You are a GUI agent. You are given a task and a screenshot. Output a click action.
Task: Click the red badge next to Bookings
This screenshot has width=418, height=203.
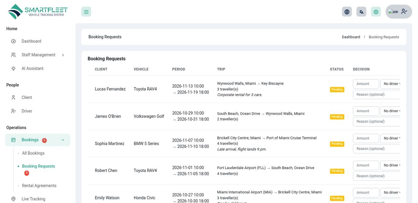click(x=44, y=140)
